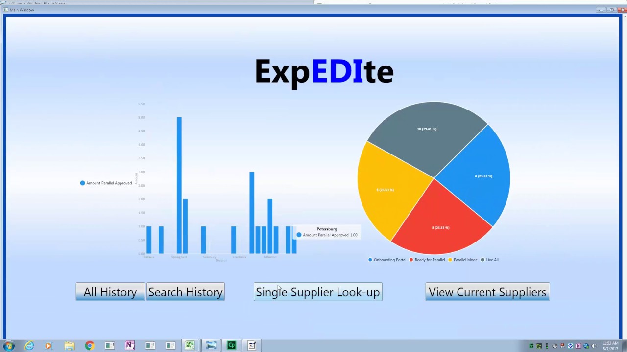627x352 pixels.
Task: Click the 'Springfield' axis label
Action: pyautogui.click(x=179, y=257)
